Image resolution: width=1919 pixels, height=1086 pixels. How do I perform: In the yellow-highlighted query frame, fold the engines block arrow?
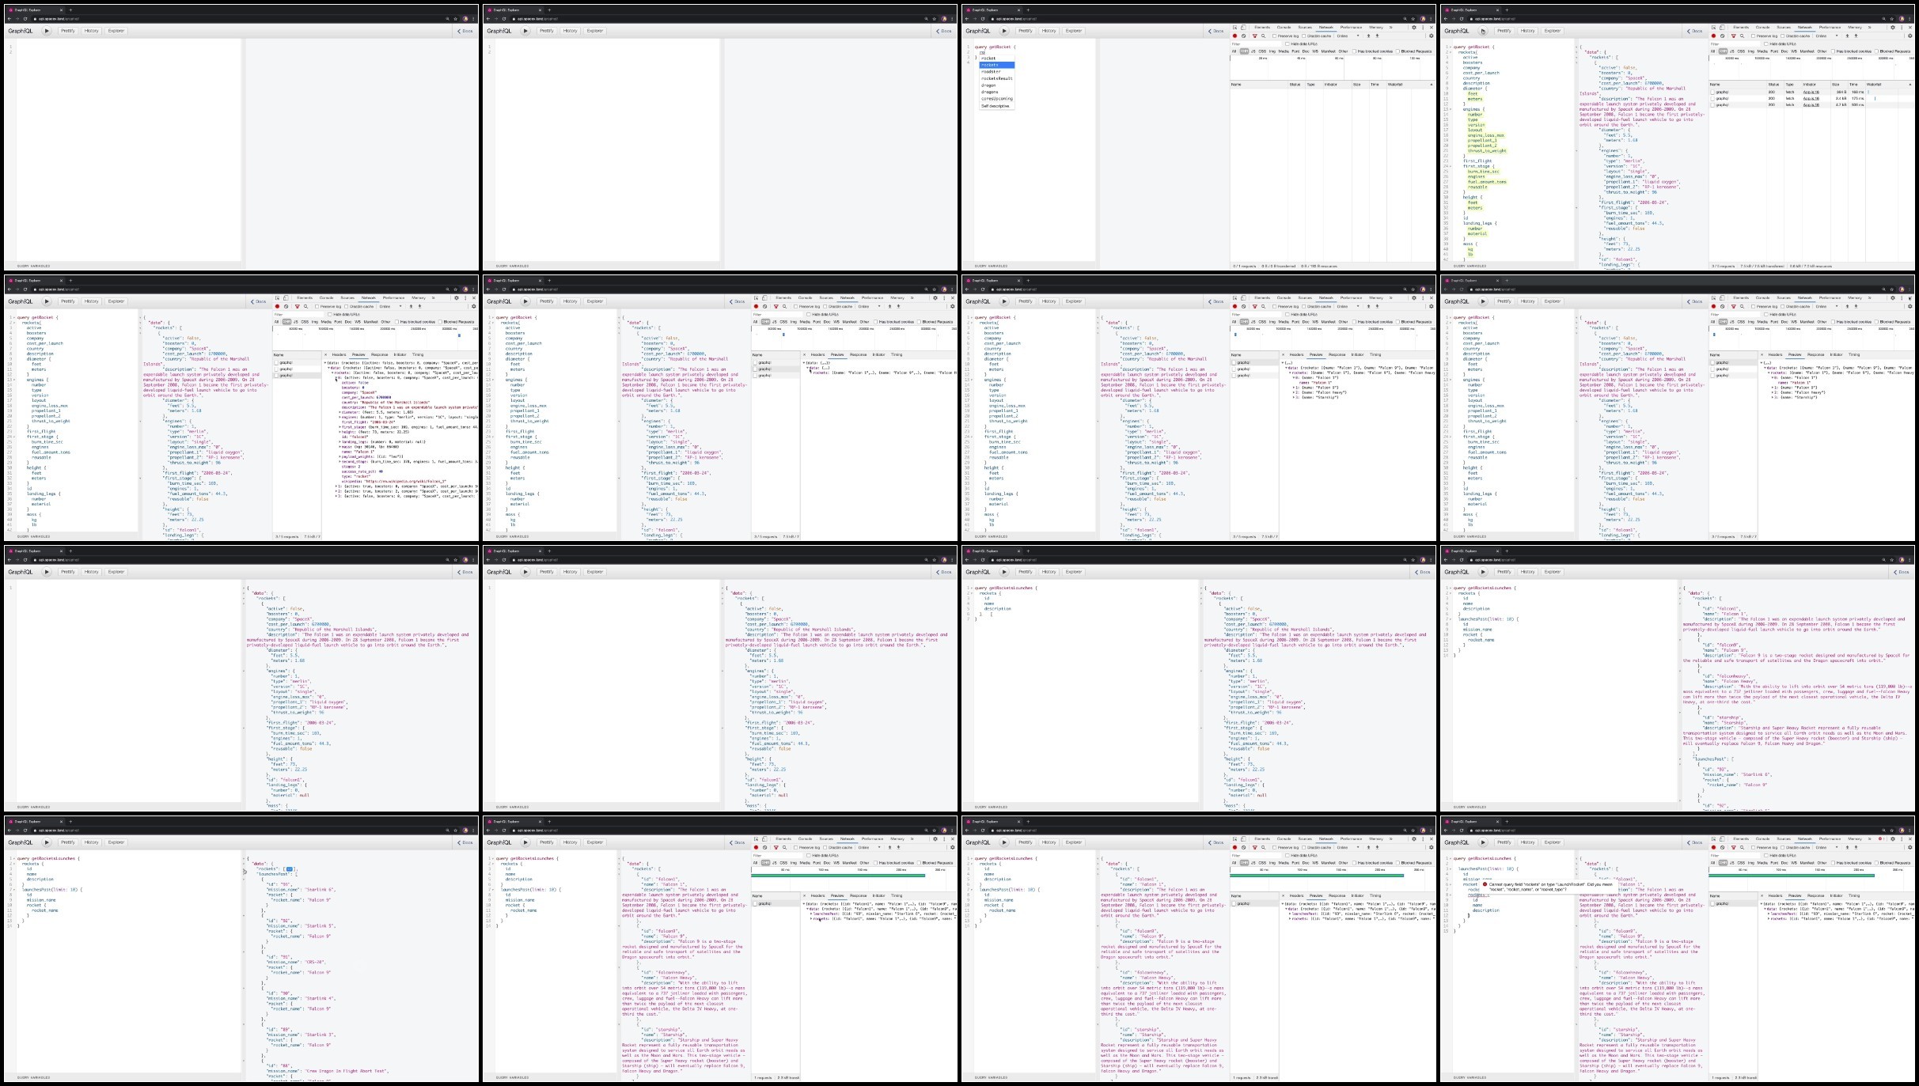(1451, 109)
